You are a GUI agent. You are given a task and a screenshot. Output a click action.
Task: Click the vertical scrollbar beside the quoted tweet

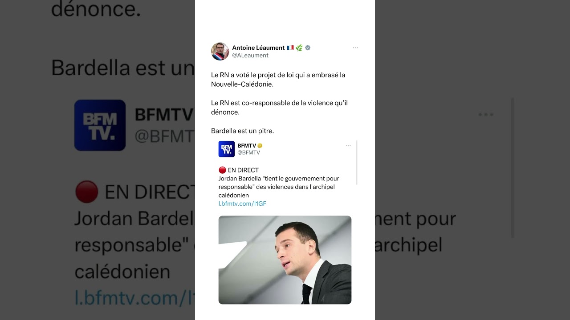(357, 163)
